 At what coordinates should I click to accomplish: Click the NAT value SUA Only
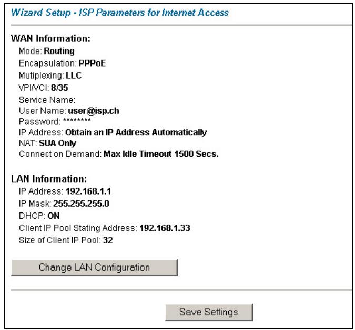coord(57,143)
